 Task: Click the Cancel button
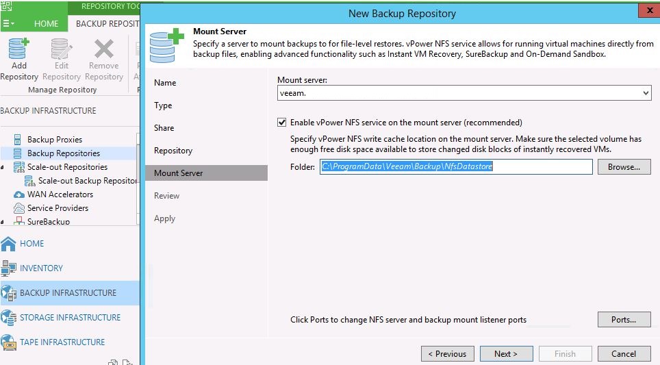(x=624, y=353)
